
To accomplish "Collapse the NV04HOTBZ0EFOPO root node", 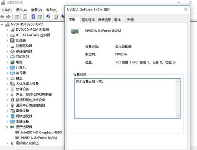I will (x=2, y=24).
